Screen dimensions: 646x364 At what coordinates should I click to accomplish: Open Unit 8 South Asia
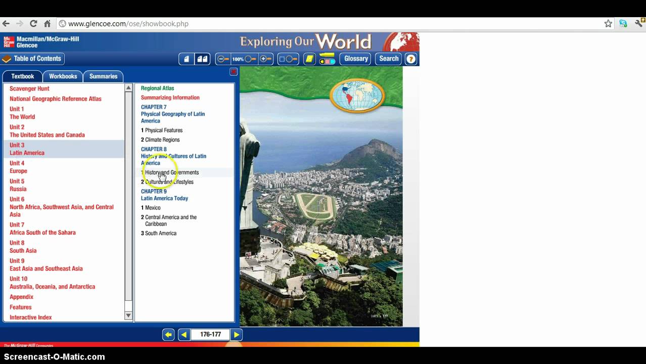pyautogui.click(x=23, y=247)
